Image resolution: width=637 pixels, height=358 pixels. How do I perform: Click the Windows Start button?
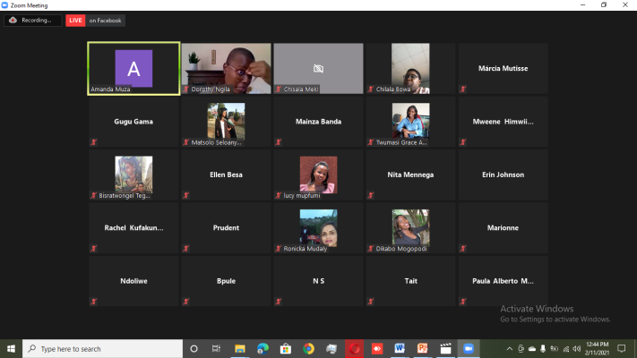tap(11, 348)
